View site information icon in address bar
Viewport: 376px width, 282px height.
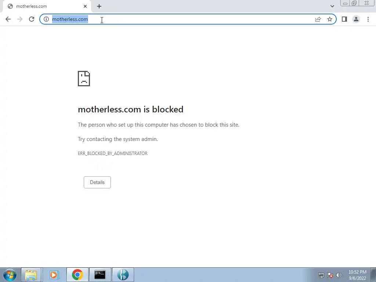pyautogui.click(x=46, y=19)
